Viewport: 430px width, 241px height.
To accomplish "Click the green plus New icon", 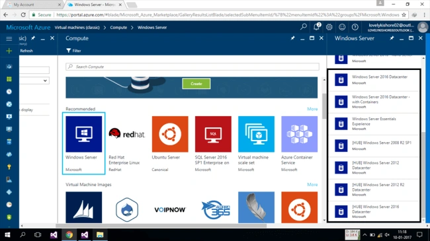I will pos(9,51).
